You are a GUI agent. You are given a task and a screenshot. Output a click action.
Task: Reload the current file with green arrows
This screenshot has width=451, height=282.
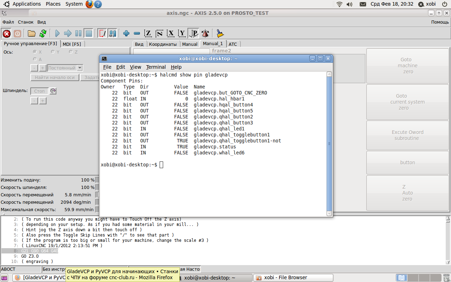(x=43, y=33)
